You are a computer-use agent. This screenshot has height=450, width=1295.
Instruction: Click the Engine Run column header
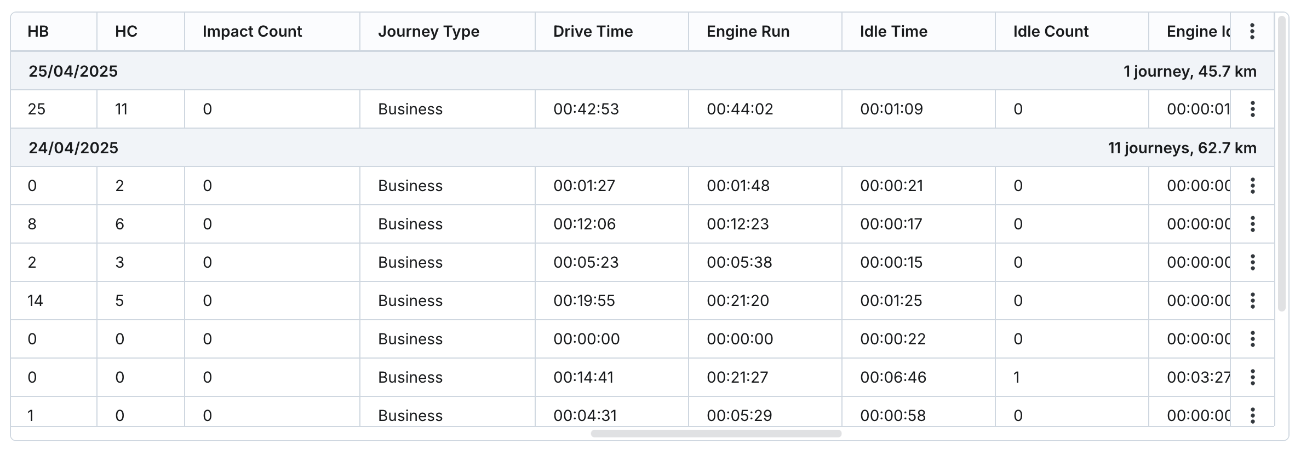tap(748, 32)
